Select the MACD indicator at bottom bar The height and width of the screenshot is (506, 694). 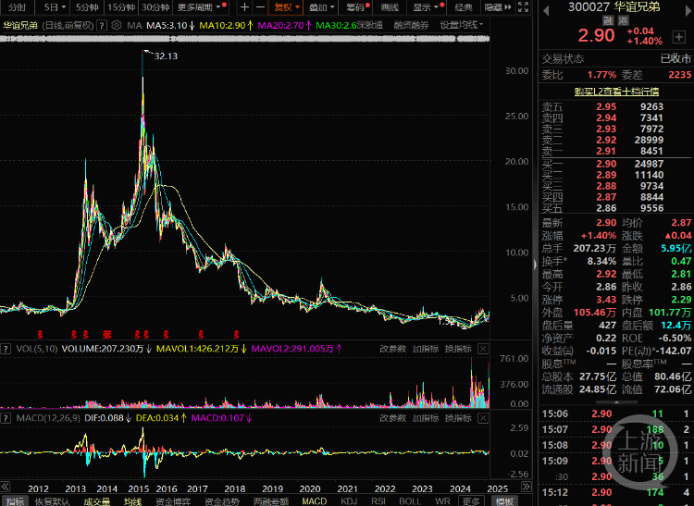point(315,501)
